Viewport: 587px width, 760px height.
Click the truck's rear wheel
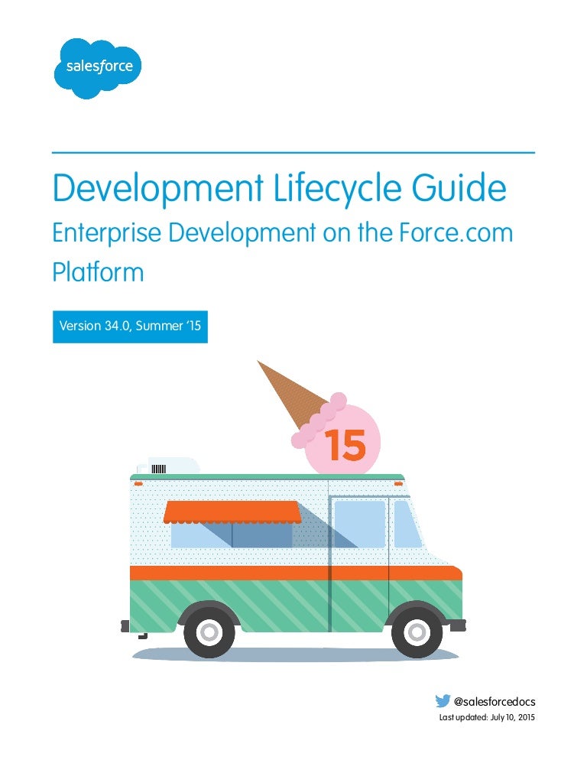pyautogui.click(x=209, y=631)
